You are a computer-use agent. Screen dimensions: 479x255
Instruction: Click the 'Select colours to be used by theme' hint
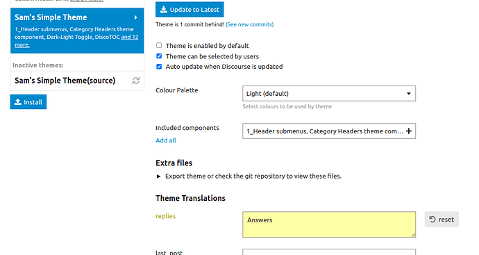click(287, 106)
